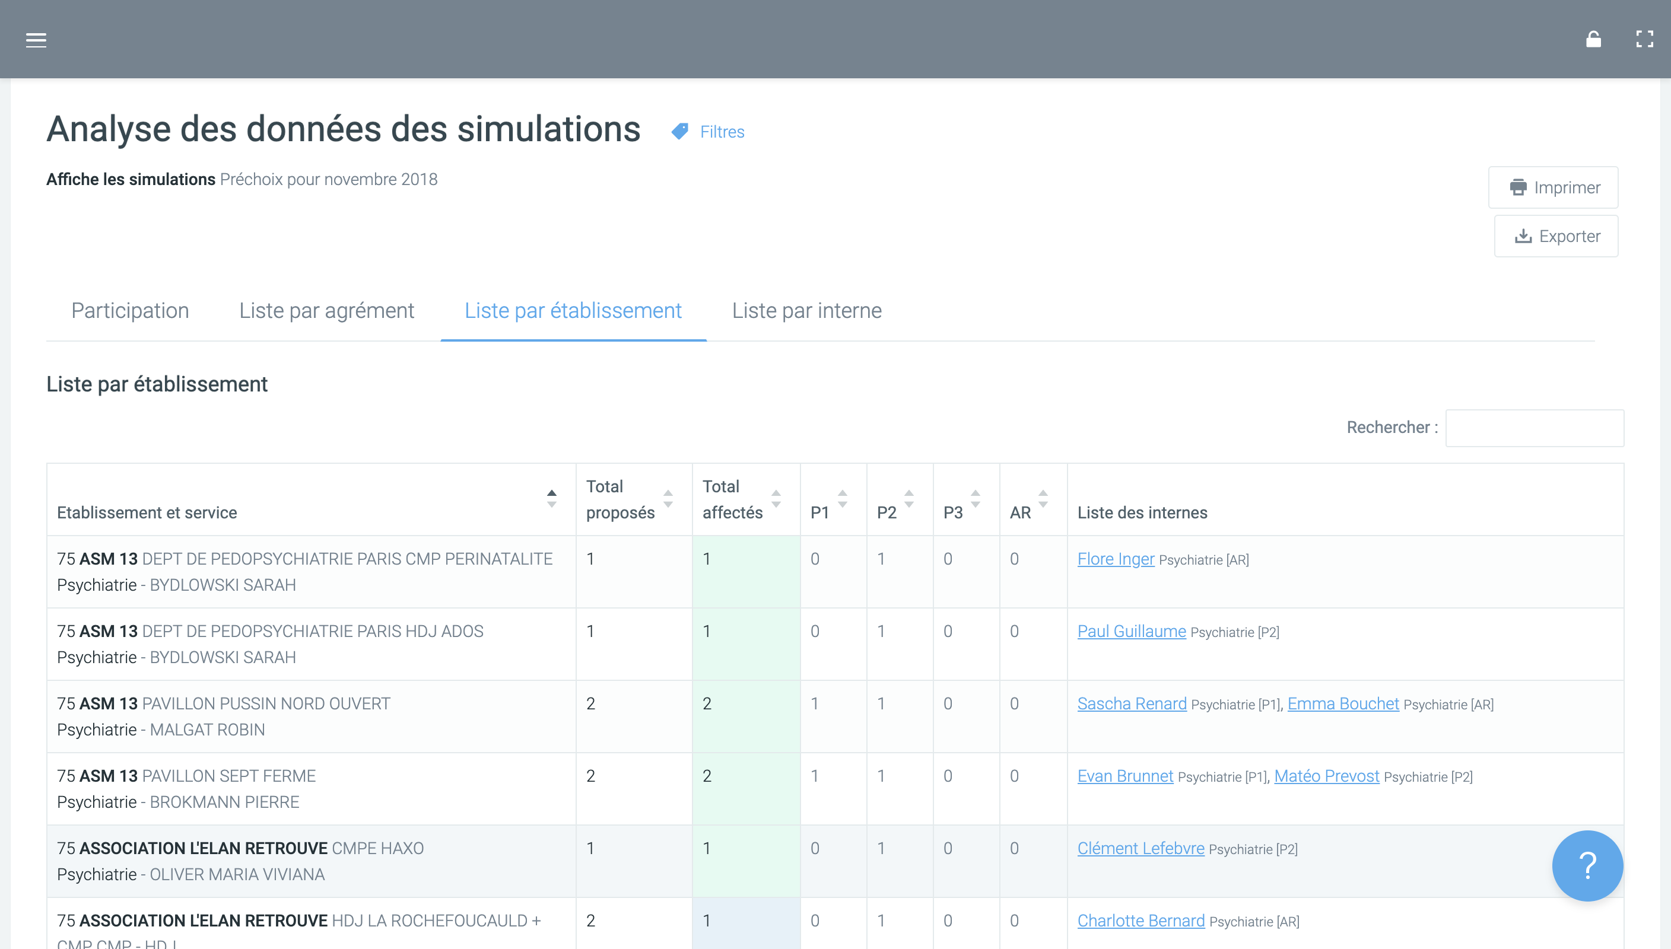Image resolution: width=1671 pixels, height=949 pixels.
Task: Click the Imprimer printer button
Action: [1553, 187]
